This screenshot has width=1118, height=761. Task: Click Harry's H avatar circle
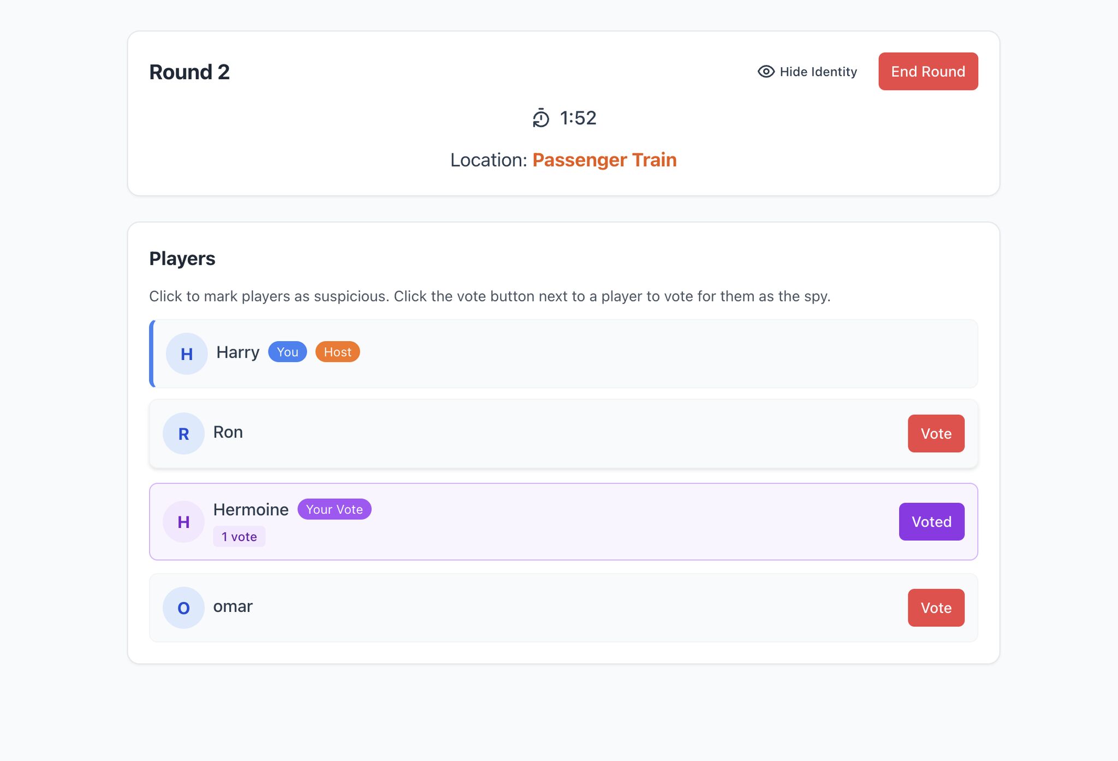coord(186,354)
